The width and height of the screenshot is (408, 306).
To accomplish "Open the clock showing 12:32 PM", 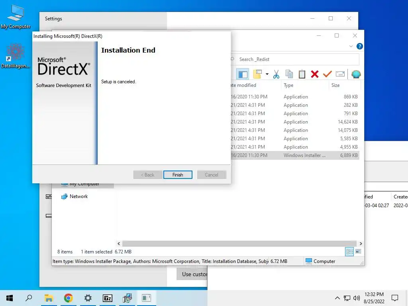I will pyautogui.click(x=374, y=298).
